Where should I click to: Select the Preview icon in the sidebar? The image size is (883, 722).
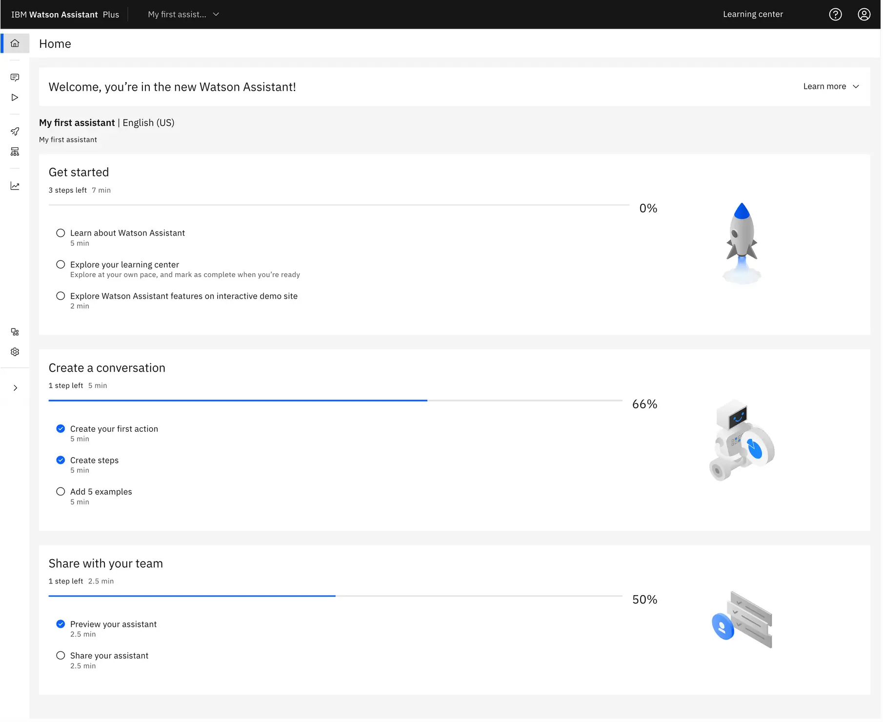[x=15, y=98]
